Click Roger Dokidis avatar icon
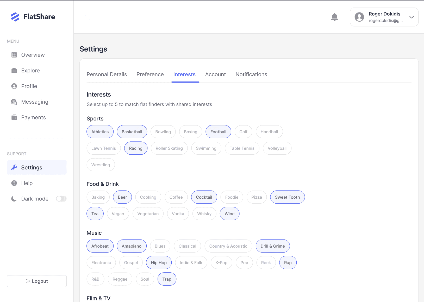Viewport: 424px width, 302px height. pyautogui.click(x=359, y=17)
